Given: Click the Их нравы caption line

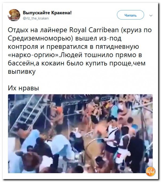Looking at the screenshot, I should pyautogui.click(x=23, y=88).
